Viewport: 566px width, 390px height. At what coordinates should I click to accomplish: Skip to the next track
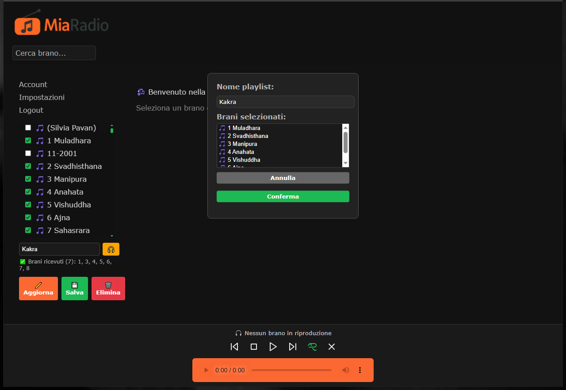coord(293,347)
